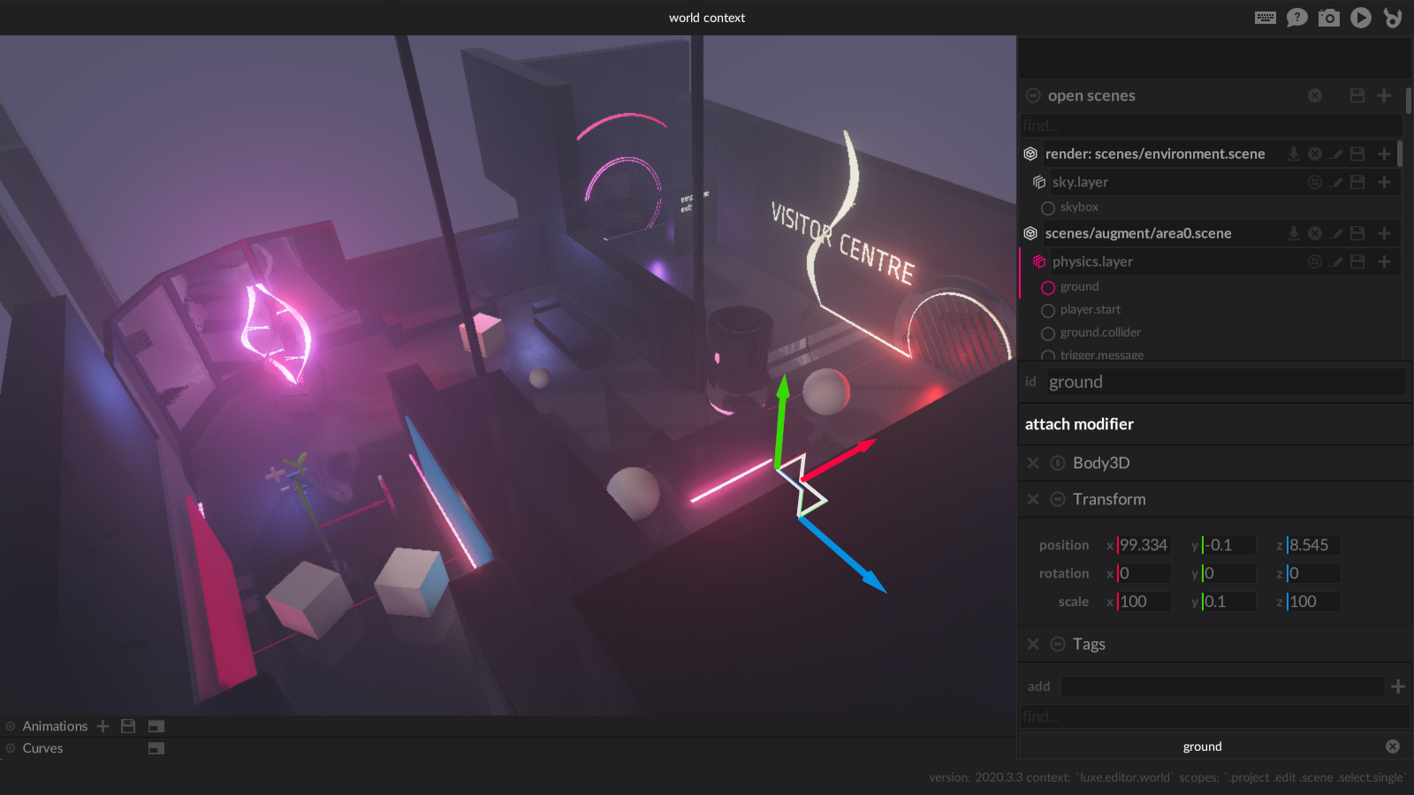This screenshot has width=1414, height=795.
Task: Add a new animation with plus icon
Action: 103,726
